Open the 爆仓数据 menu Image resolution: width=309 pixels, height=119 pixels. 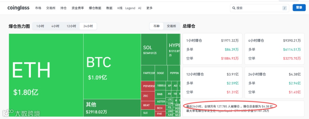[x=95, y=8]
